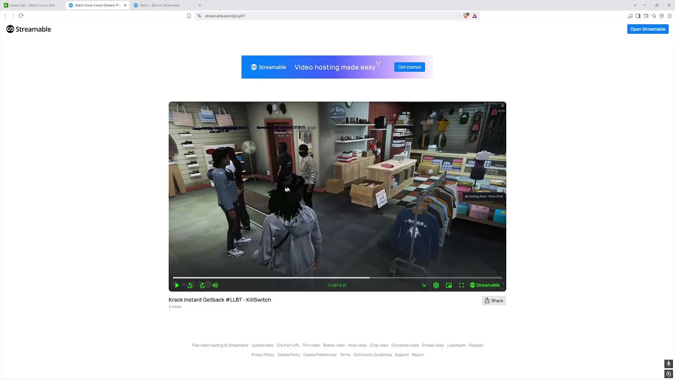Click the Crop video footer link

(x=379, y=346)
